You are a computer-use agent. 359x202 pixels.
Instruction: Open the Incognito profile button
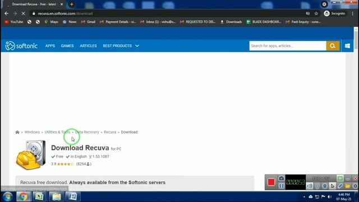(334, 13)
